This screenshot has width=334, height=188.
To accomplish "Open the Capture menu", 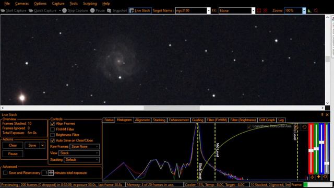I will tap(58, 4).
